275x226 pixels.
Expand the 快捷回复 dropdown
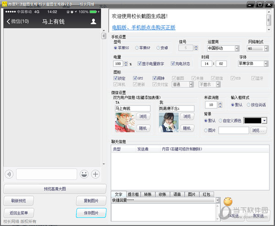pos(218,200)
